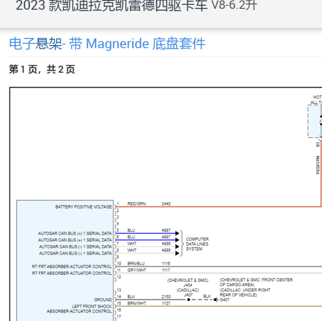Click BRN/WHT wire label at pin 15

coord(136,303)
